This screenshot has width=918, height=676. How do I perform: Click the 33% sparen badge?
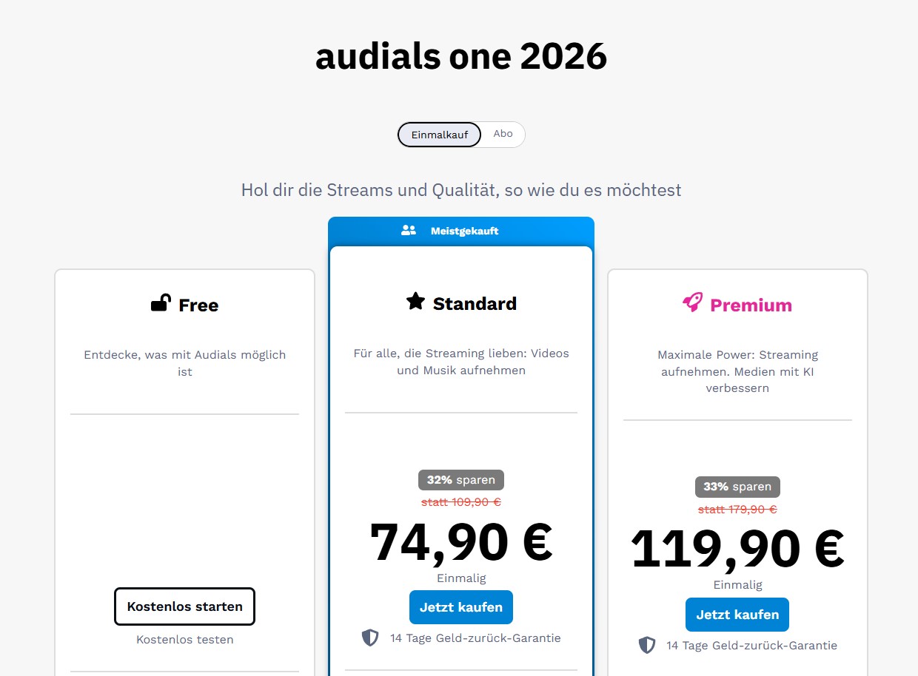pos(737,487)
